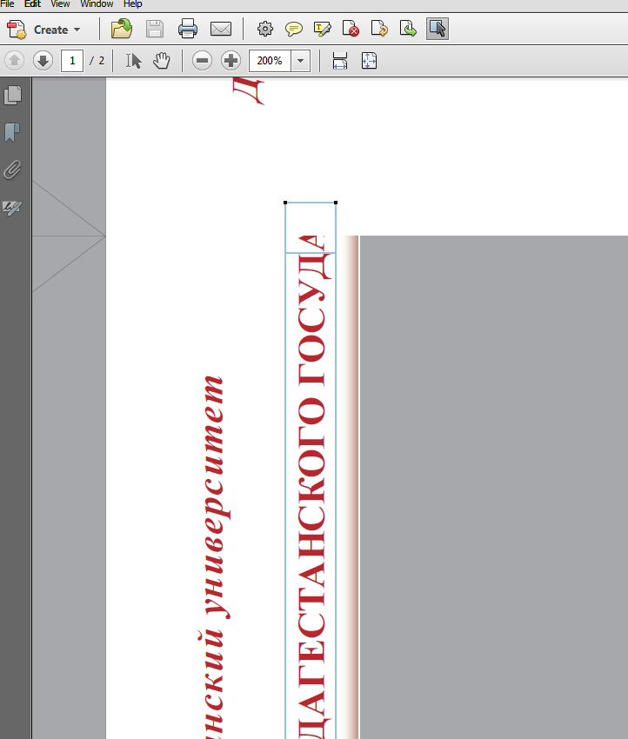Open the settings gear icon
The height and width of the screenshot is (739, 628).
point(265,29)
